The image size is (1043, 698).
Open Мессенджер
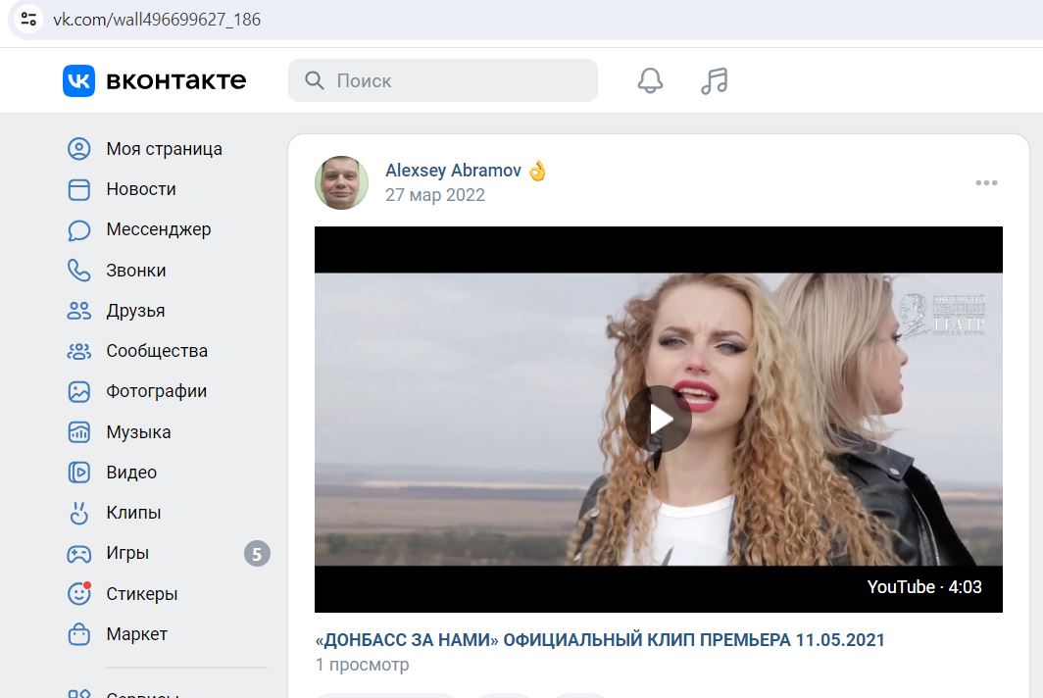[159, 229]
